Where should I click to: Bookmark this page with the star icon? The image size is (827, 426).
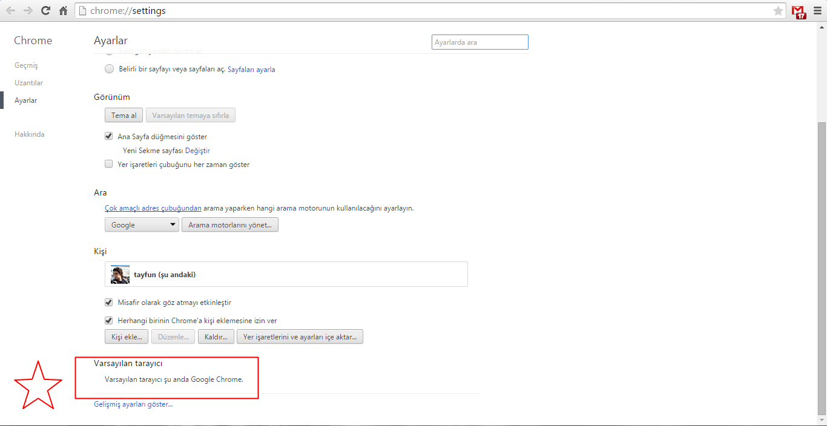(x=778, y=11)
